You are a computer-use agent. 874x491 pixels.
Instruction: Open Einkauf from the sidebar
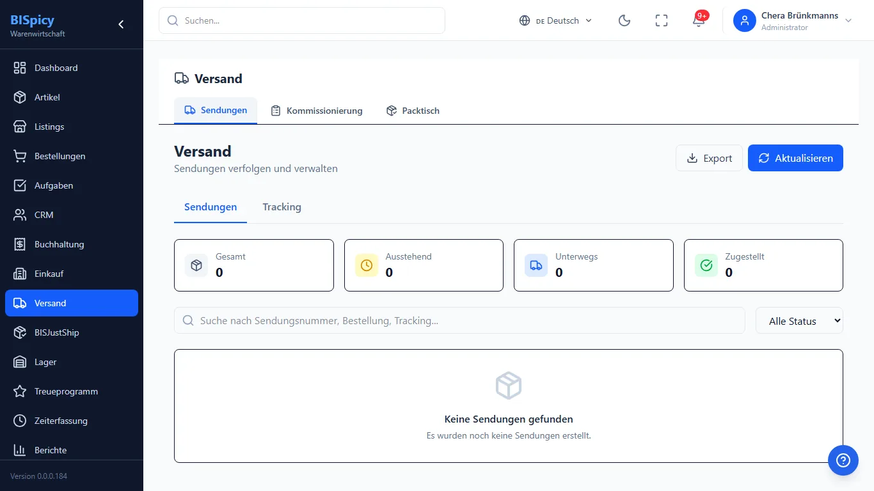coord(72,274)
